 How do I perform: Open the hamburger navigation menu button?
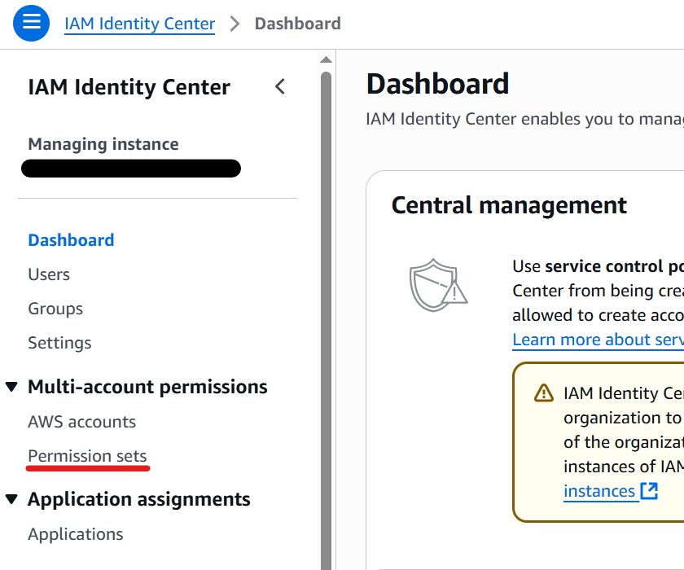coord(32,23)
